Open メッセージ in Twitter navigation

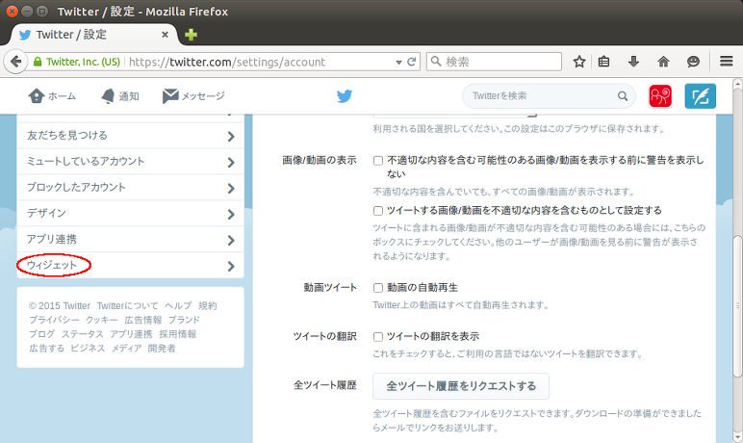(193, 96)
